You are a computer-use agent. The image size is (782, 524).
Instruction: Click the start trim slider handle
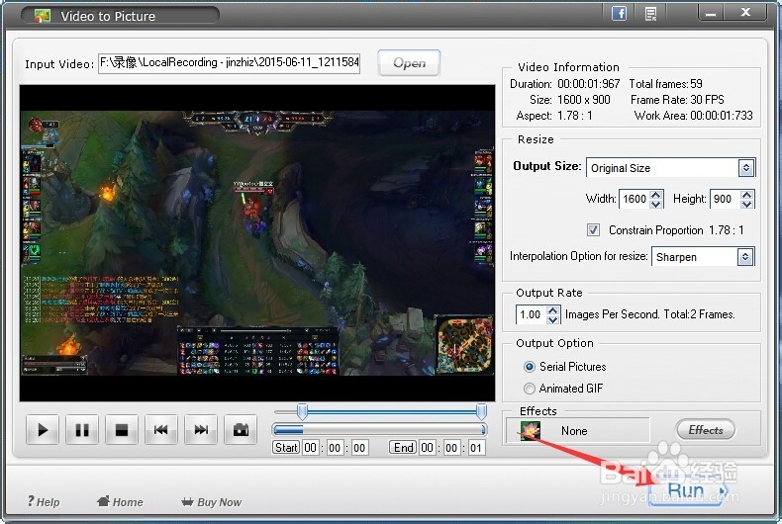coord(302,411)
